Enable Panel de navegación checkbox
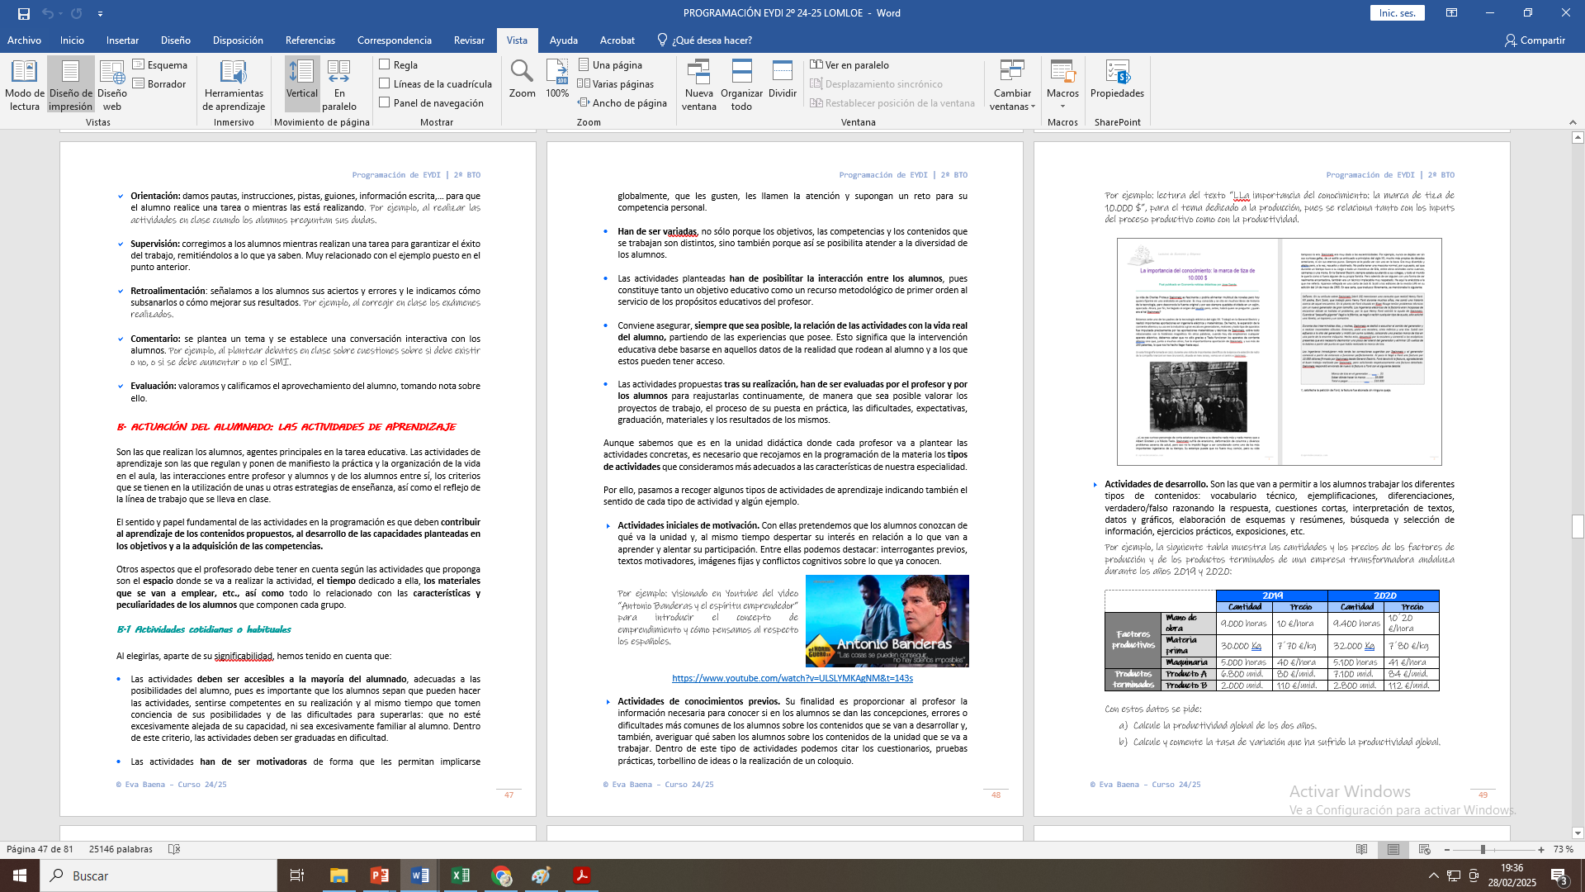This screenshot has height=892, width=1585. click(385, 102)
